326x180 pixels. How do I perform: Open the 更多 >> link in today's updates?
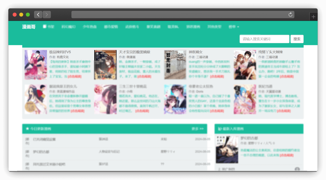click(x=197, y=129)
